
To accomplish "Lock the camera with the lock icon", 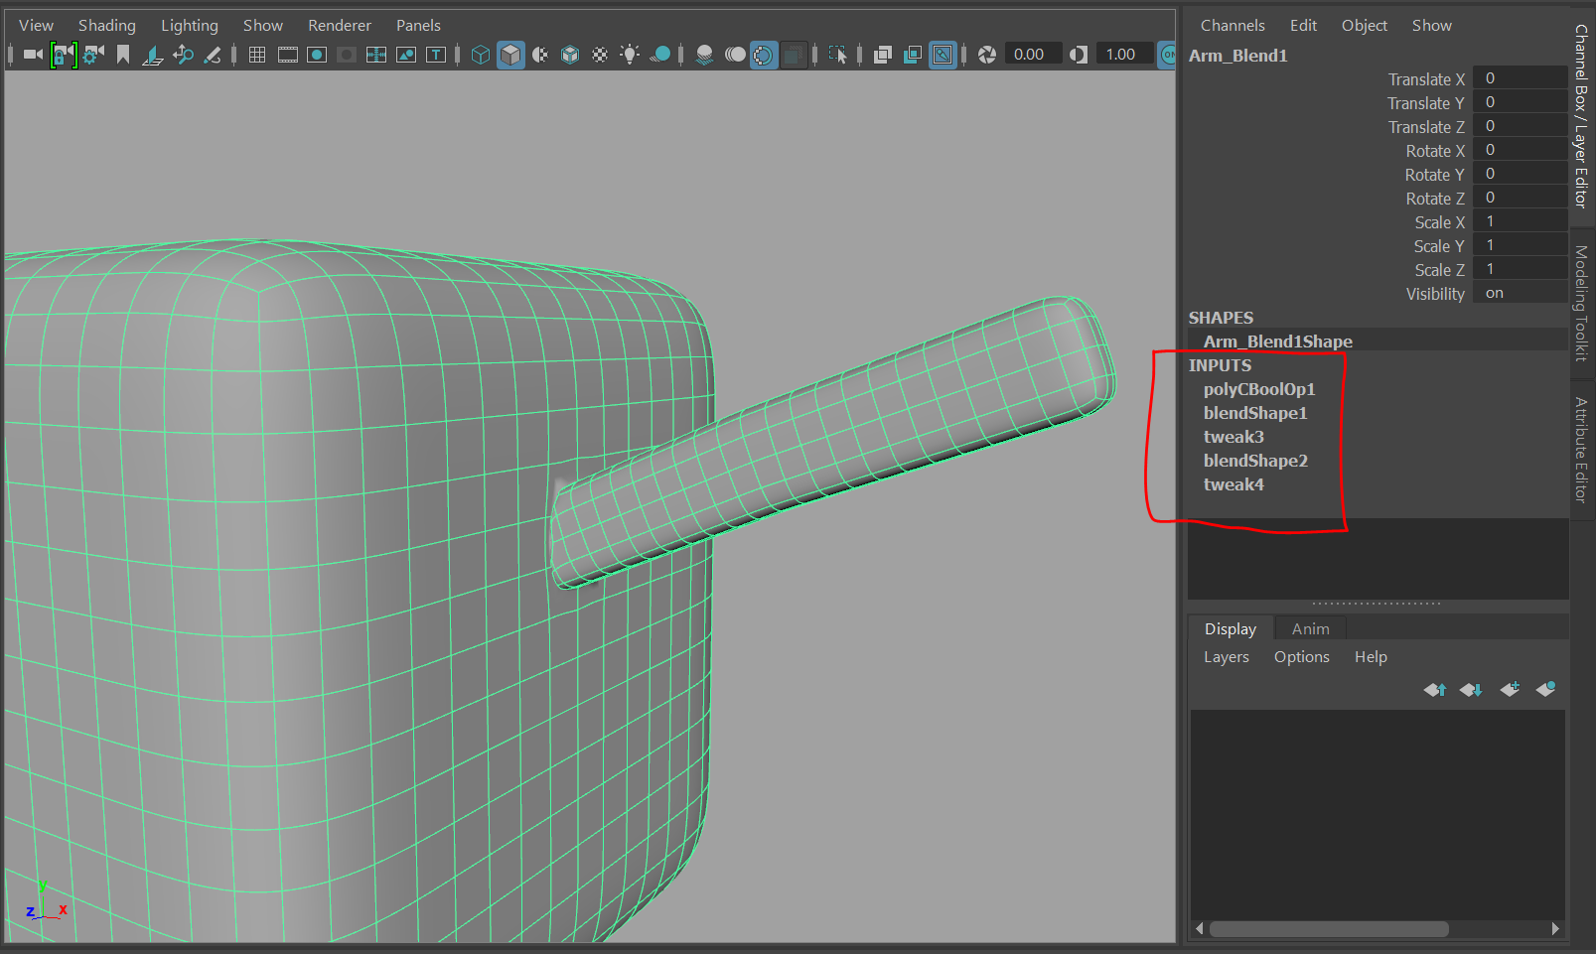I will [x=65, y=55].
